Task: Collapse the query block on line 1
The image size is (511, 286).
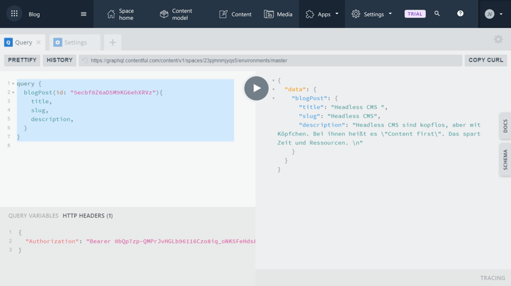Action: [x=13, y=83]
